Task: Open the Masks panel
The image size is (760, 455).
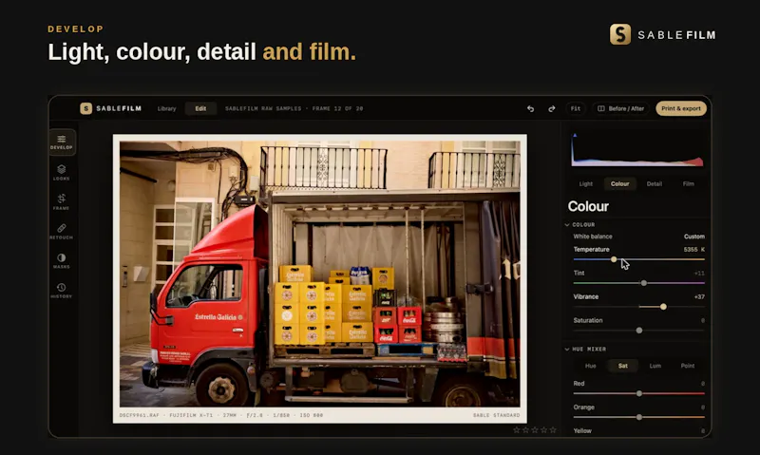Action: [62, 260]
